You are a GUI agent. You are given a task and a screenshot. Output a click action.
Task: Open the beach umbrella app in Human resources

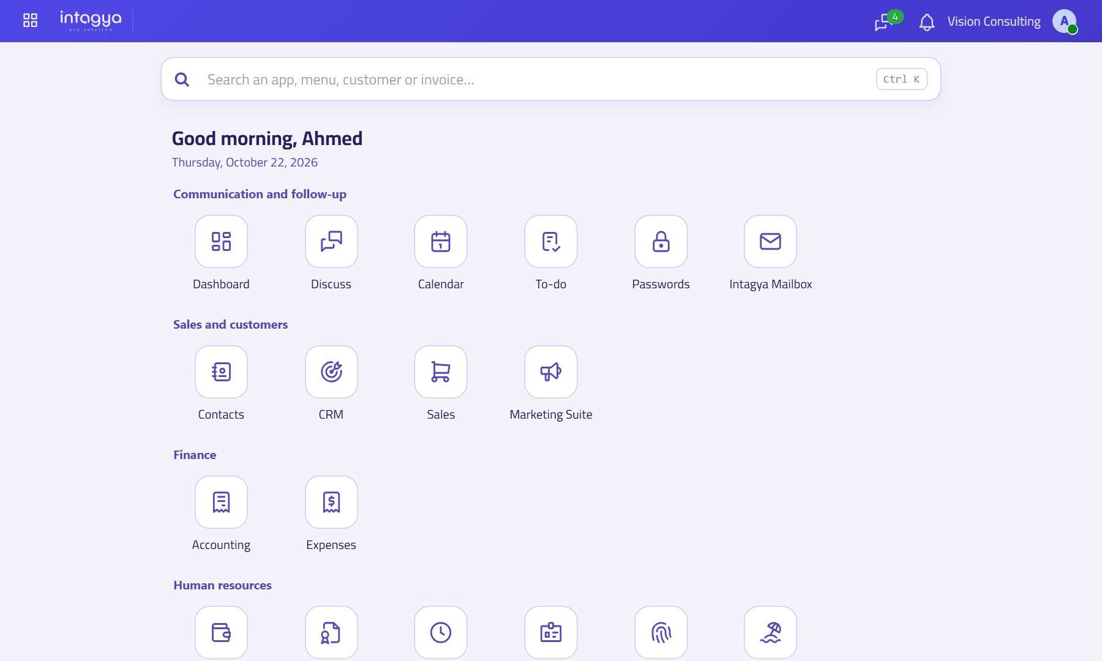[x=770, y=632]
